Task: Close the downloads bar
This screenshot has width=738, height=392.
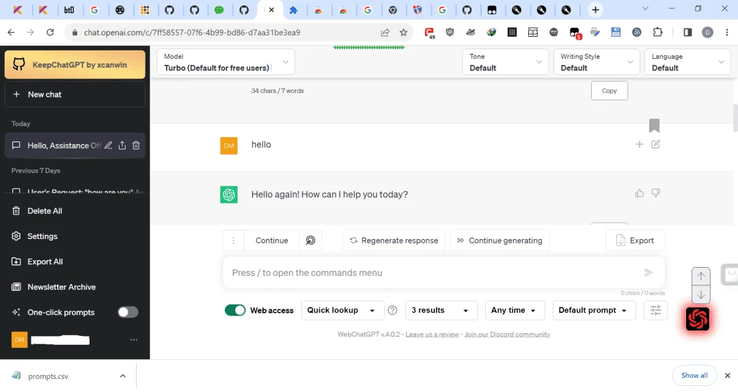Action: 727,376
